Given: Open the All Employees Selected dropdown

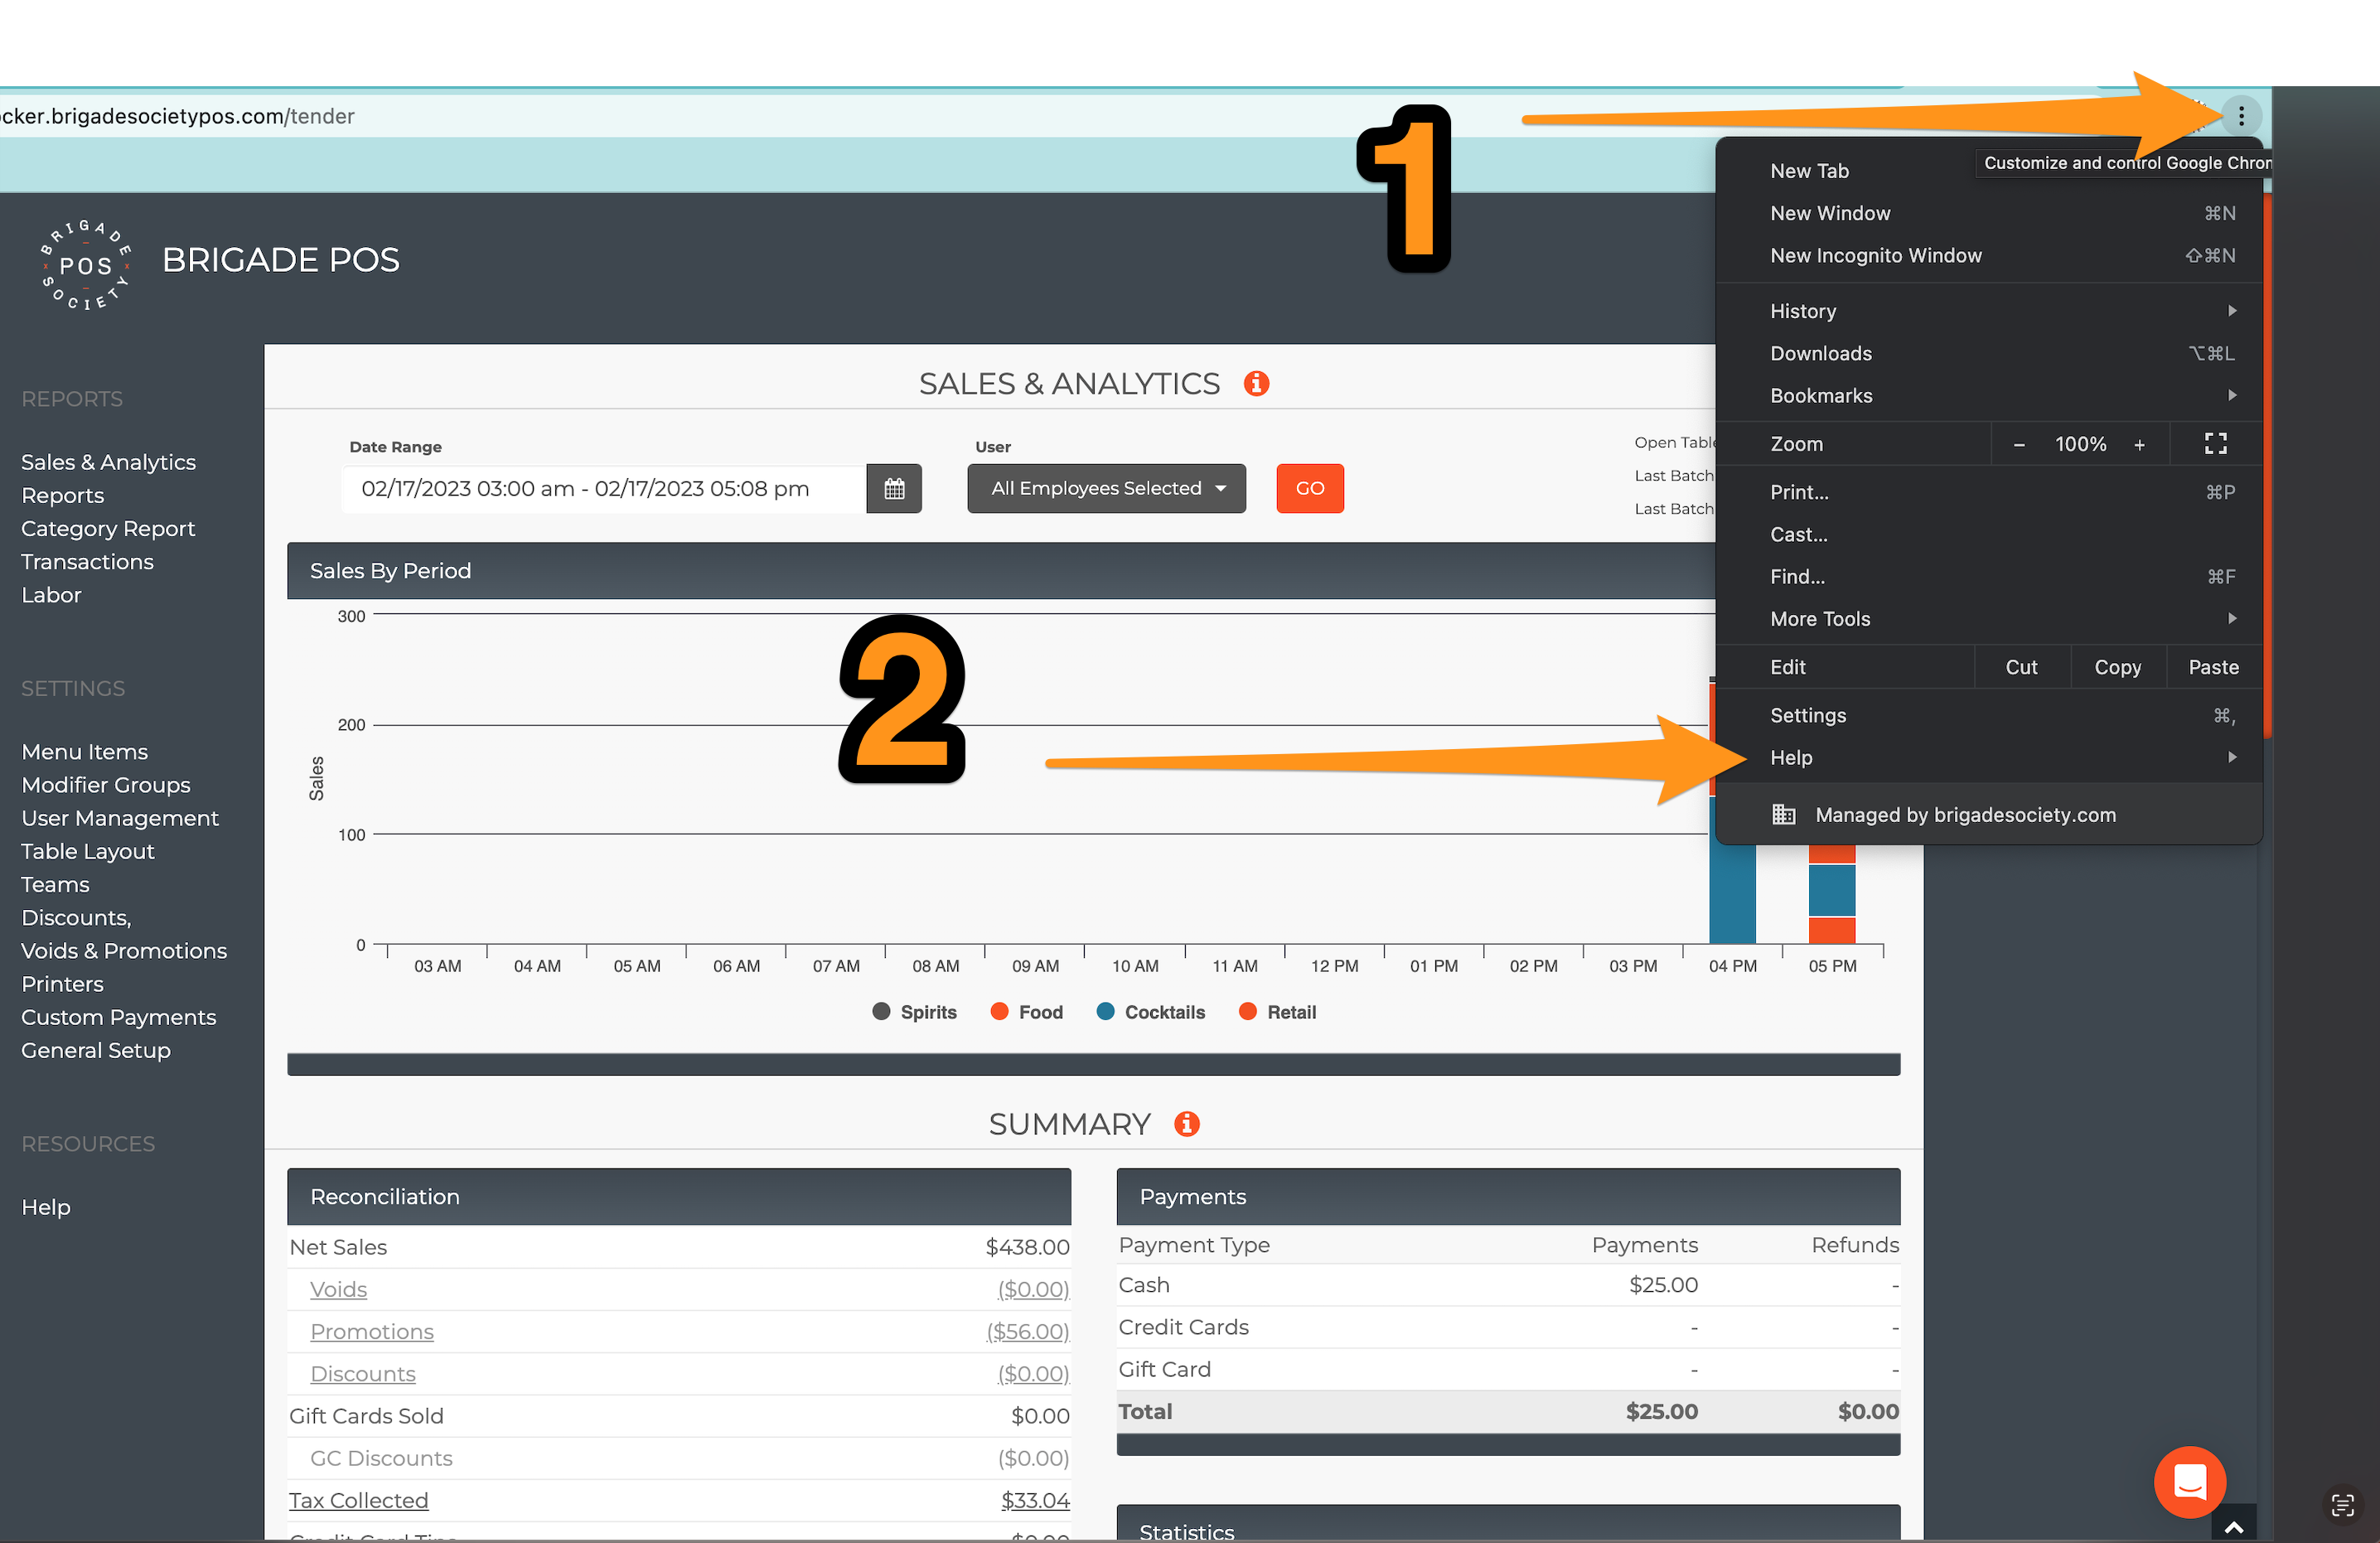Looking at the screenshot, I should click(1106, 489).
